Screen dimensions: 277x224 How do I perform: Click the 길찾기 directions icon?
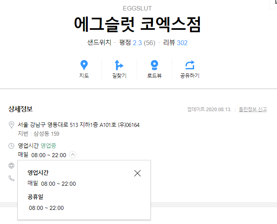119,65
